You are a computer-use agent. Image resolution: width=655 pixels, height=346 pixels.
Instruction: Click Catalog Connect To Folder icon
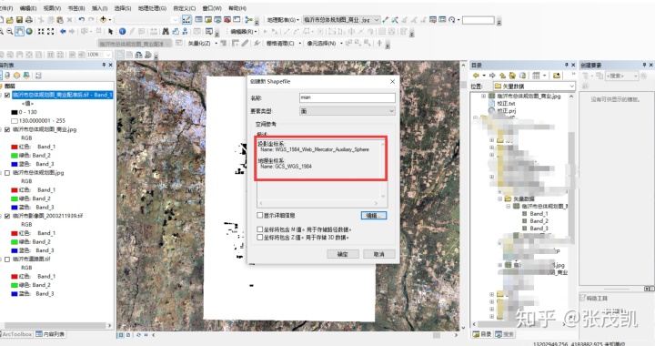557,76
